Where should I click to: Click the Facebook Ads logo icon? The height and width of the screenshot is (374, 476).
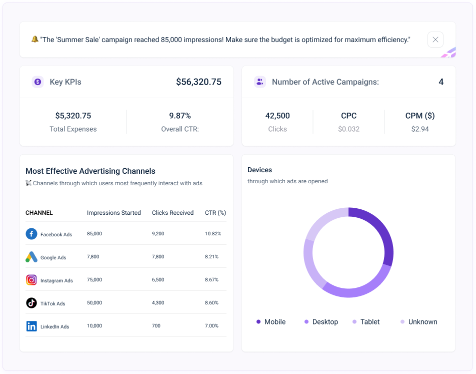point(31,234)
